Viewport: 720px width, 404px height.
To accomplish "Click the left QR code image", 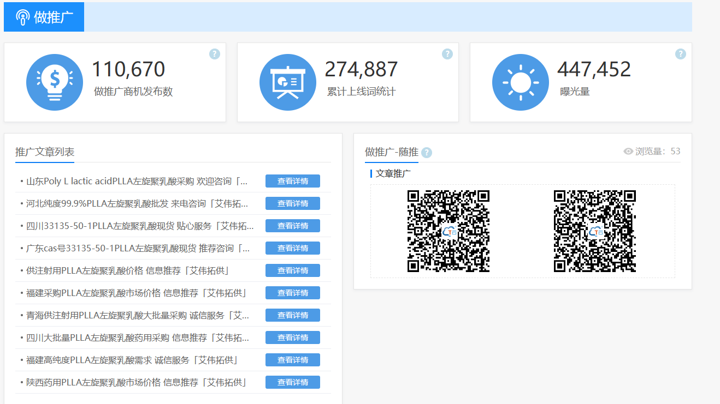I will click(448, 231).
